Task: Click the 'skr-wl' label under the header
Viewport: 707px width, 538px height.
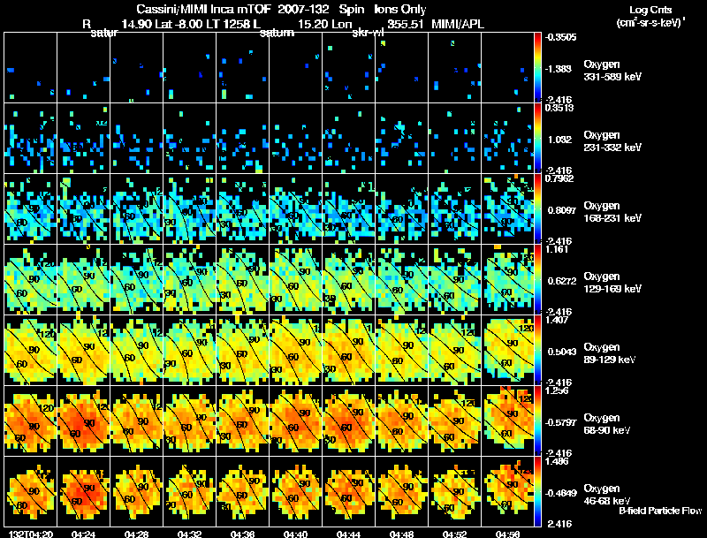Action: click(x=368, y=33)
